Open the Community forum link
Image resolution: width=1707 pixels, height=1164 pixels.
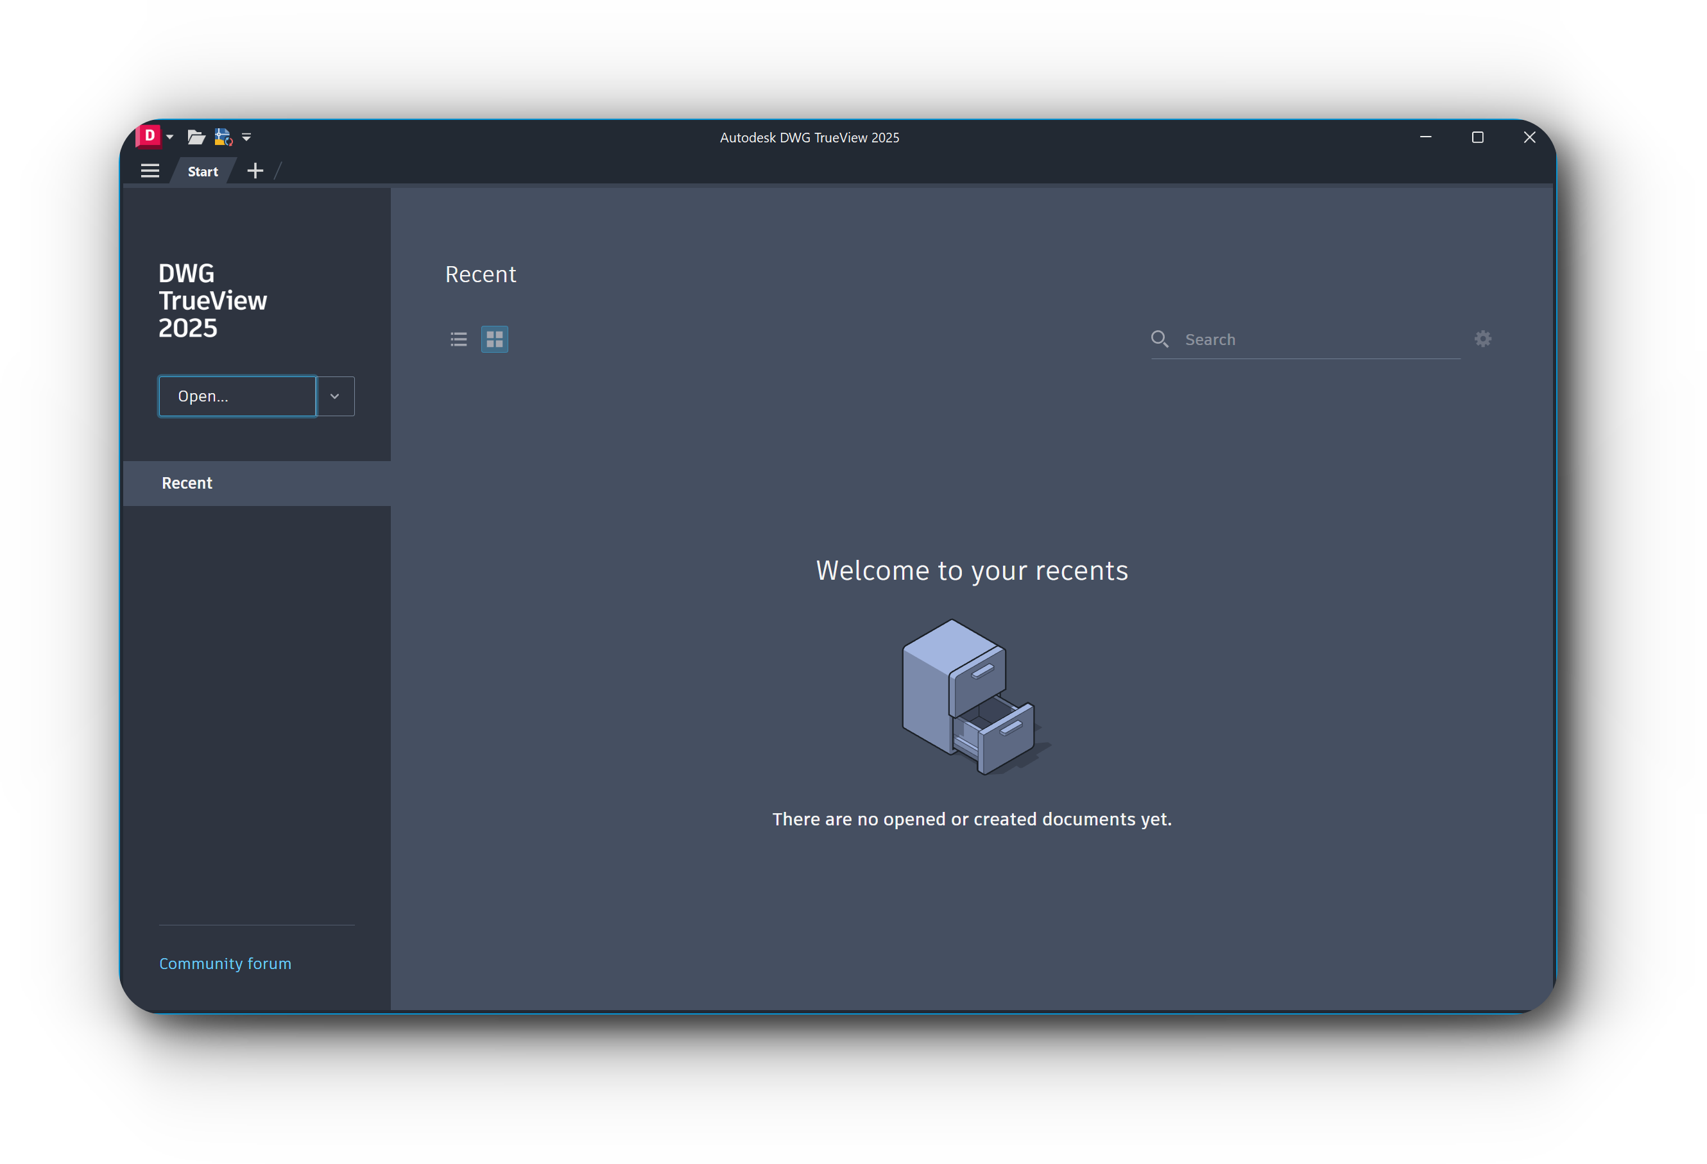(225, 964)
